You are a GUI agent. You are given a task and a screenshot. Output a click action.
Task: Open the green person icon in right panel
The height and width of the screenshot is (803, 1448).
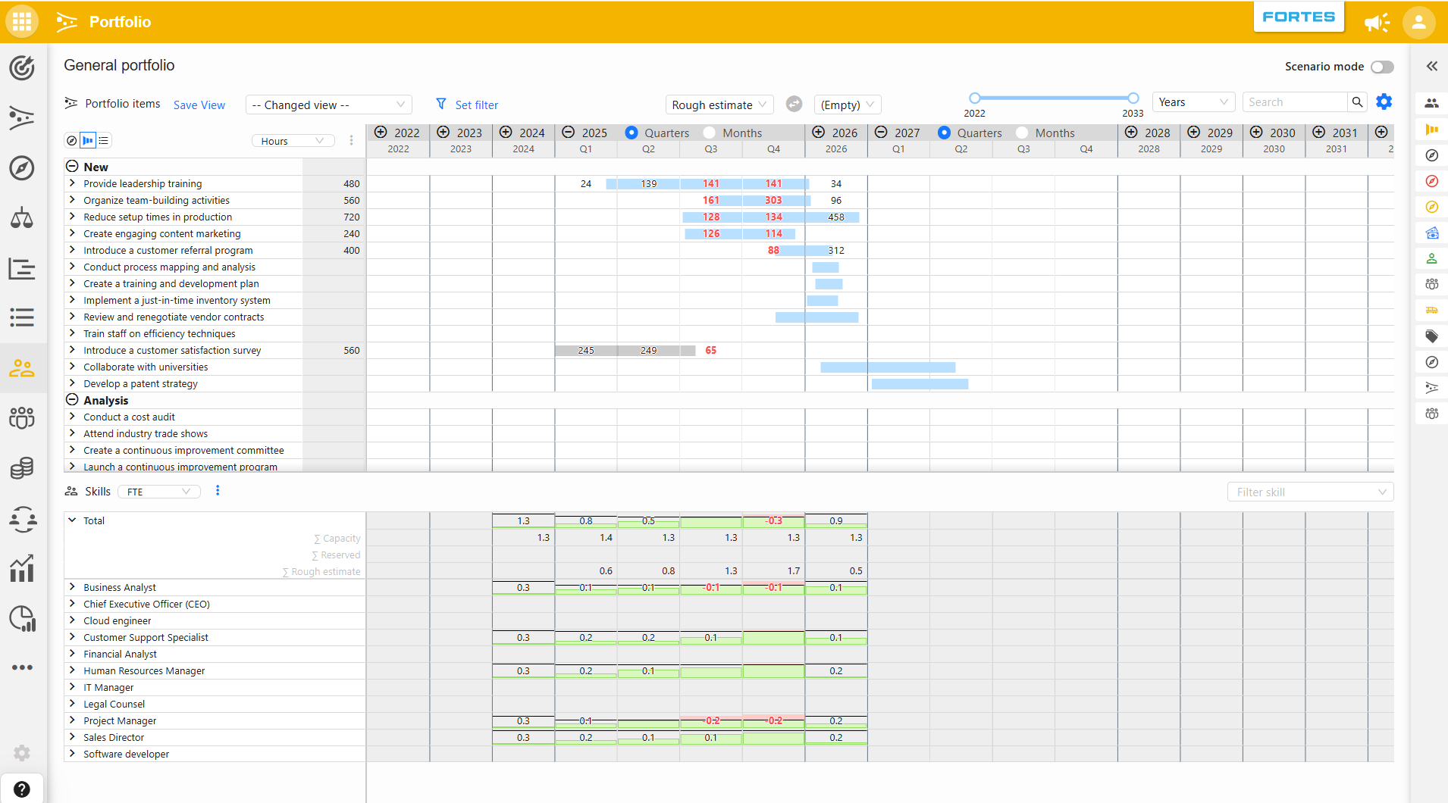1431,258
